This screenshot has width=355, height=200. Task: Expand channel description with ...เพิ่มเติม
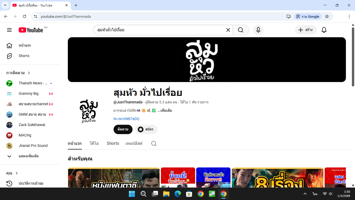(165, 110)
